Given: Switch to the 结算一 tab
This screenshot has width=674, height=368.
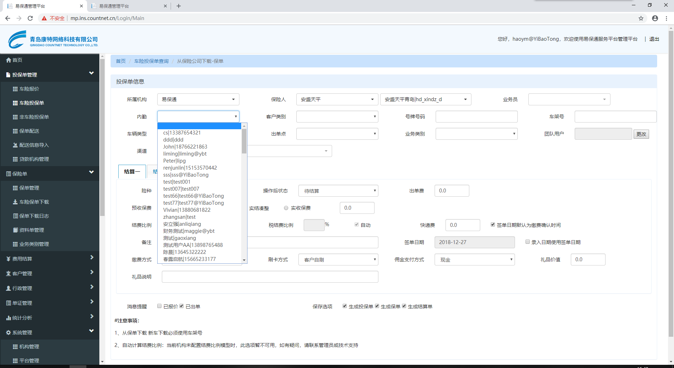Looking at the screenshot, I should click(x=132, y=171).
